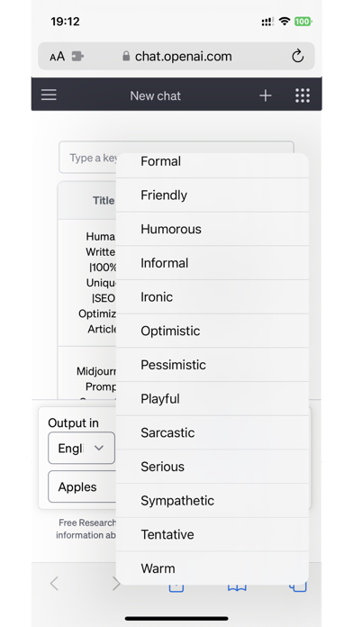Tap the 19:12 clock in status bar

[x=65, y=22]
